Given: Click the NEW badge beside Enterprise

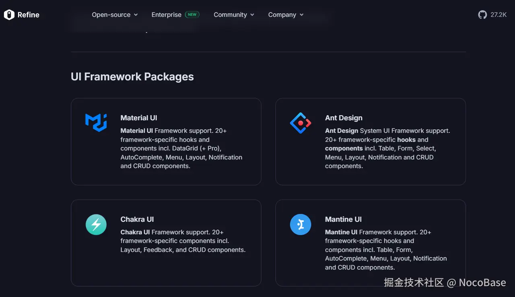Looking at the screenshot, I should (192, 14).
